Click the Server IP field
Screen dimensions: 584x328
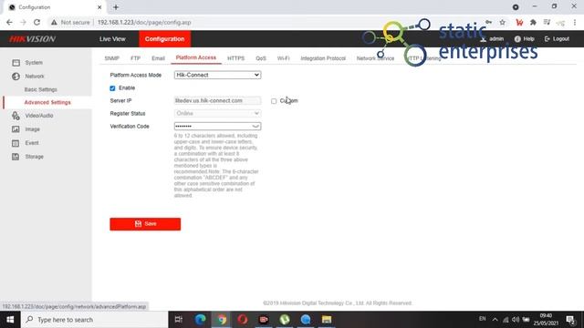click(217, 101)
